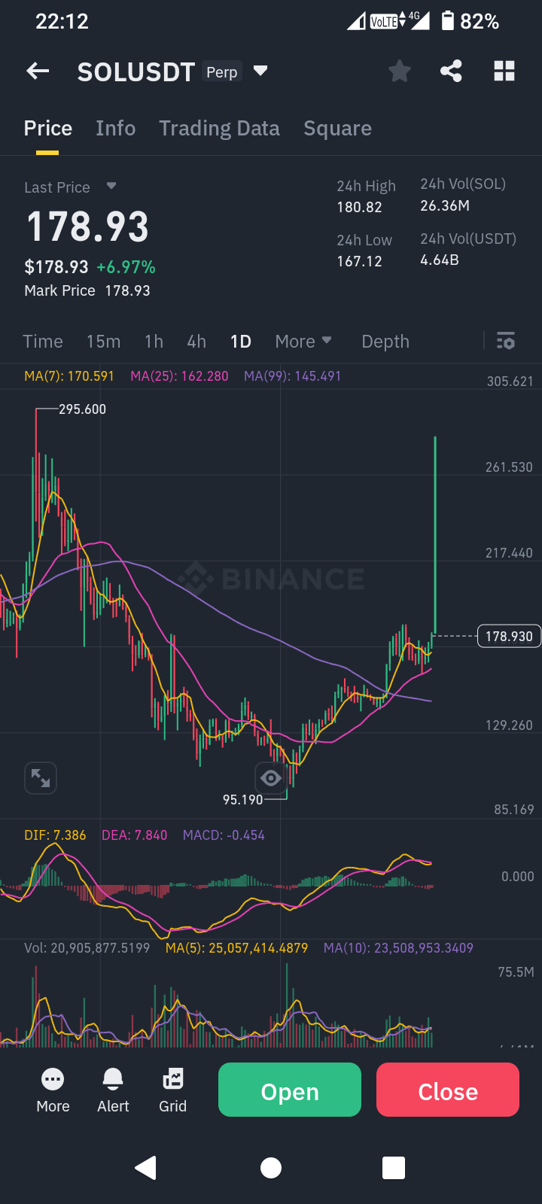542x1204 pixels.
Task: Tap the Perp contract label
Action: pyautogui.click(x=222, y=71)
